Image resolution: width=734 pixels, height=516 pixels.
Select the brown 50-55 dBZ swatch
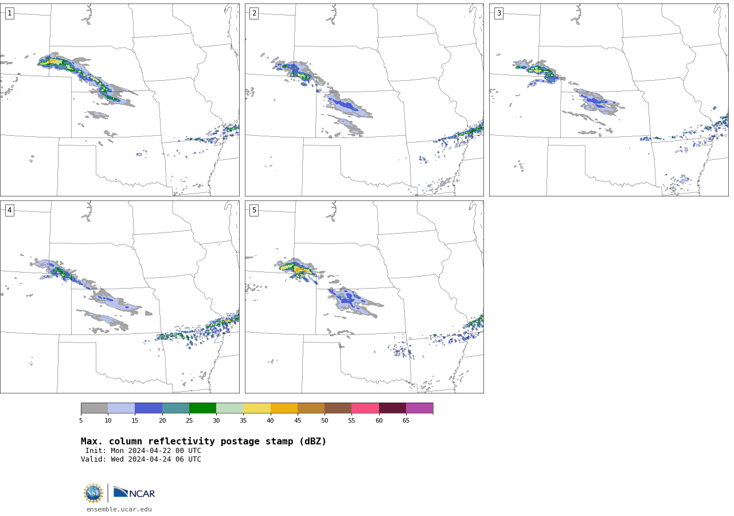(338, 408)
